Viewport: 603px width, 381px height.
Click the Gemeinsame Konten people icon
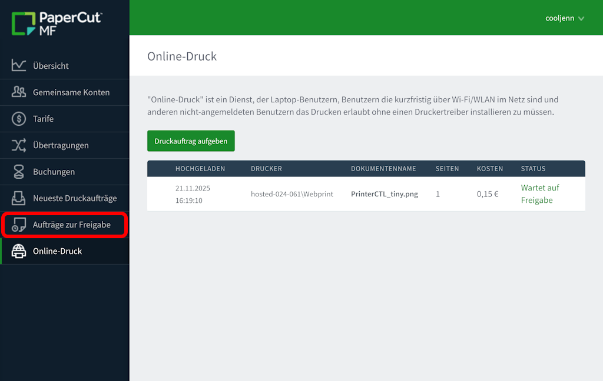(19, 92)
